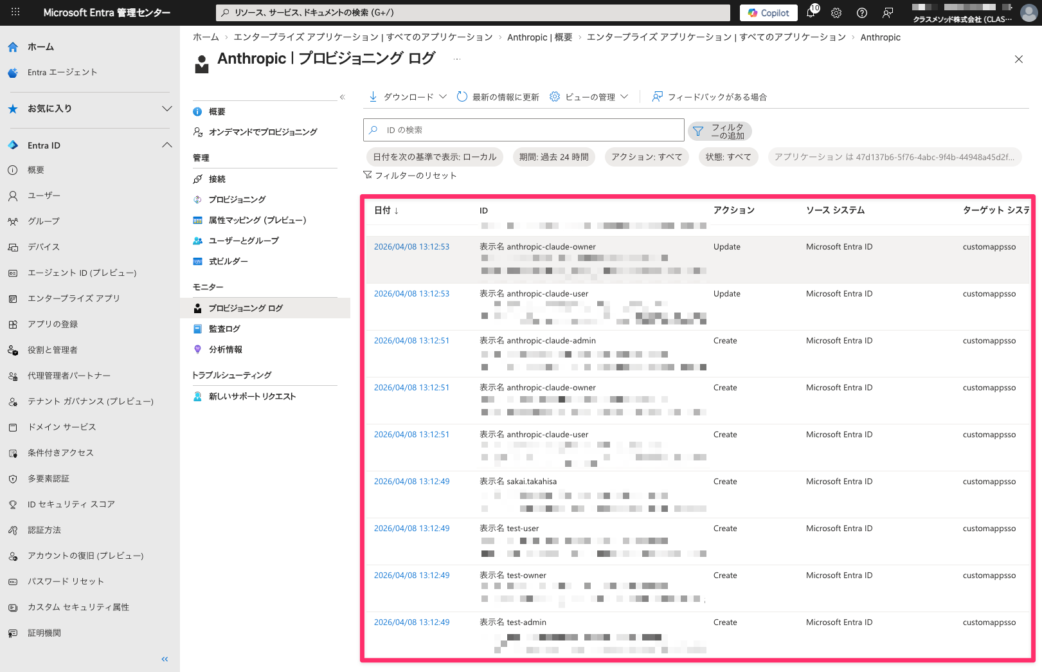The height and width of the screenshot is (672, 1042).
Task: Focus the global resource search box
Action: [x=473, y=13]
